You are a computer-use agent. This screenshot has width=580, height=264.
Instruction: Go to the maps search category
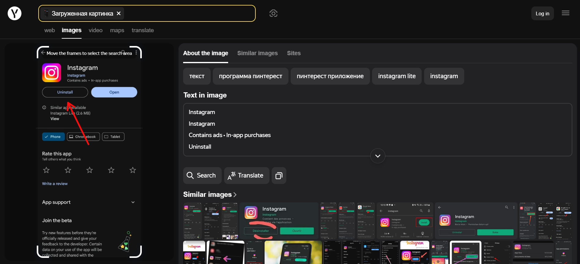tap(117, 30)
